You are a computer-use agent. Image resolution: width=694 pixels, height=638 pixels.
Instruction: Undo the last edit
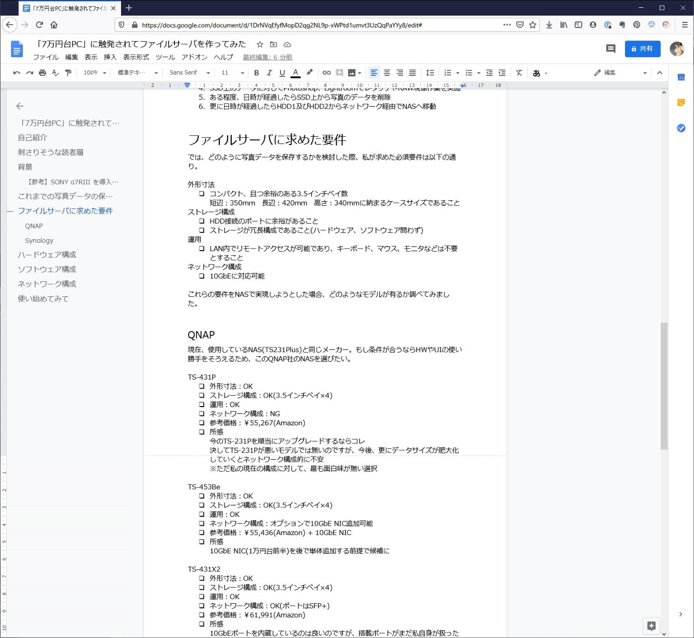click(17, 73)
